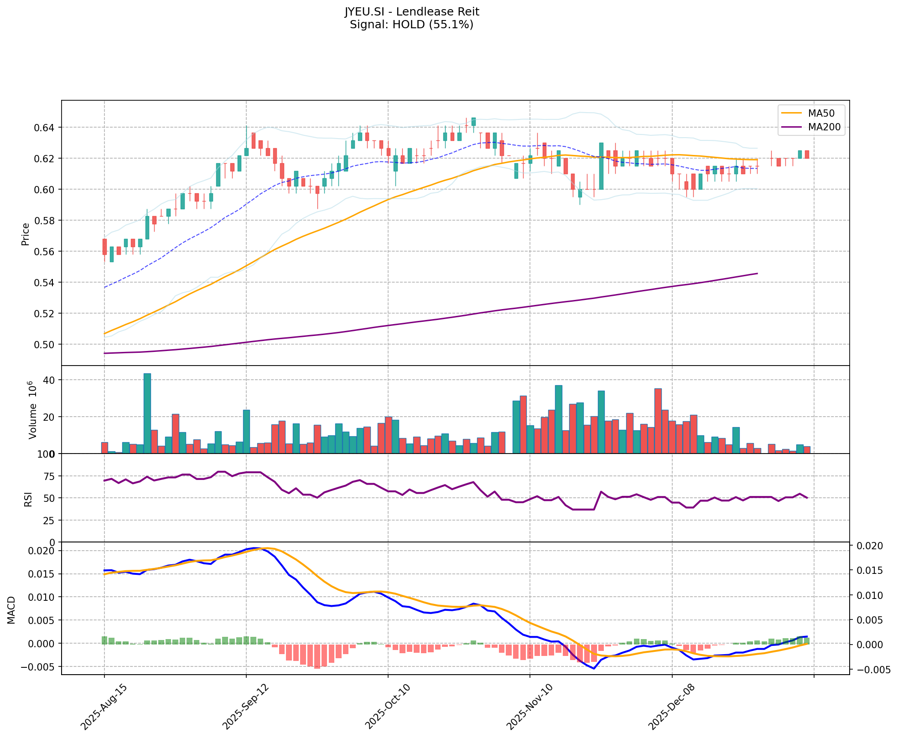The height and width of the screenshot is (738, 898).
Task: Click the chart title JYEU.SI - Lendlease Reit
Action: click(411, 11)
